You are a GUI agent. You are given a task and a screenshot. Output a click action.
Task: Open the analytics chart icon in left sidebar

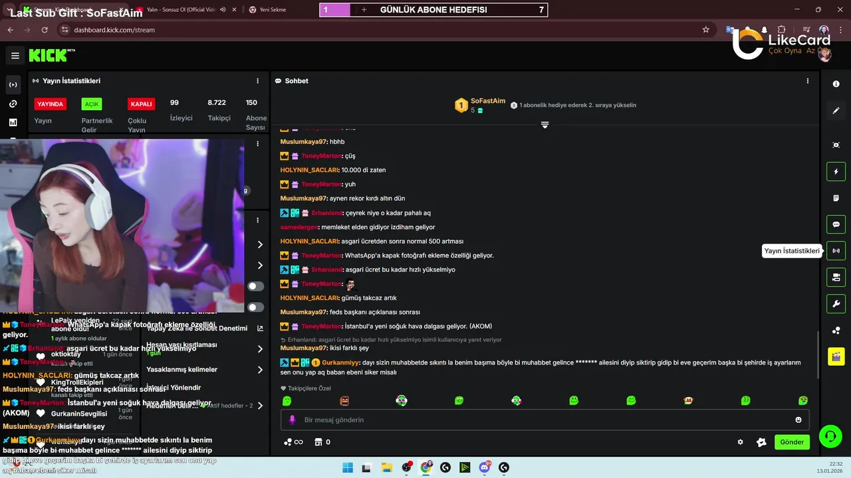tap(13, 122)
